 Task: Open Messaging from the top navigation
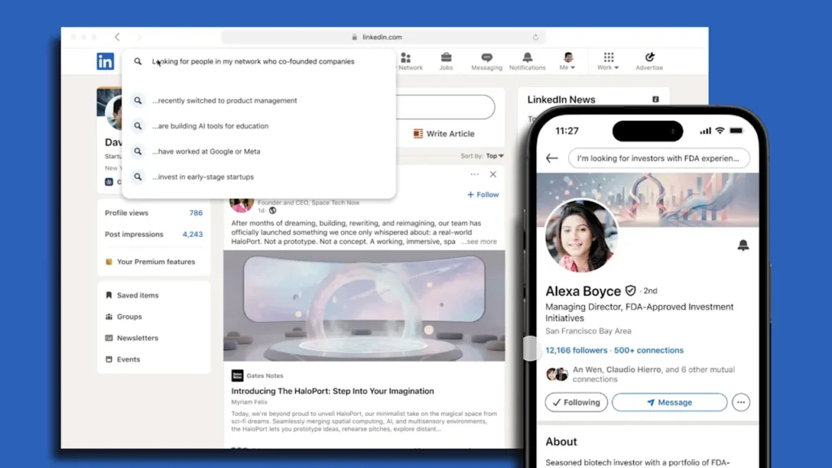pos(487,57)
